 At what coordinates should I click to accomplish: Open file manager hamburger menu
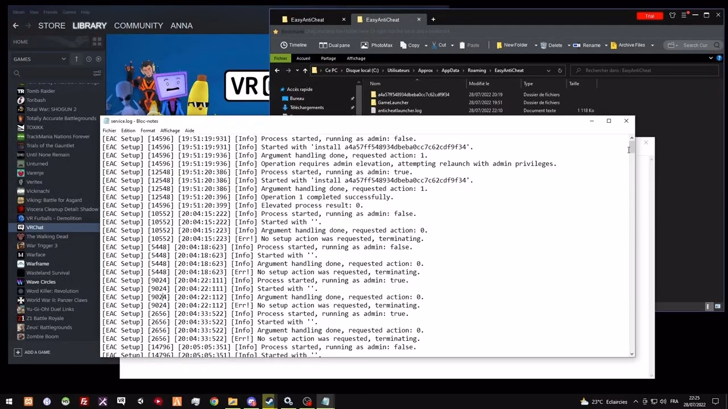[685, 15]
